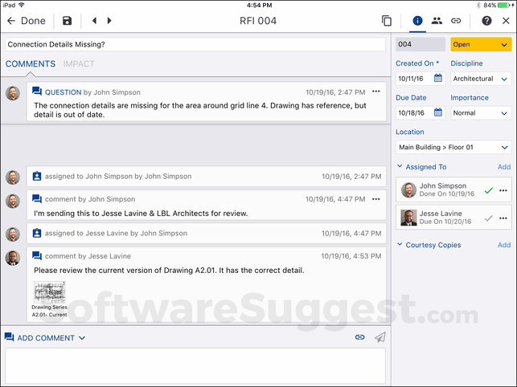Toggle Jesse Lavine's completion checkmark
Image resolution: width=517 pixels, height=387 pixels.
(488, 218)
